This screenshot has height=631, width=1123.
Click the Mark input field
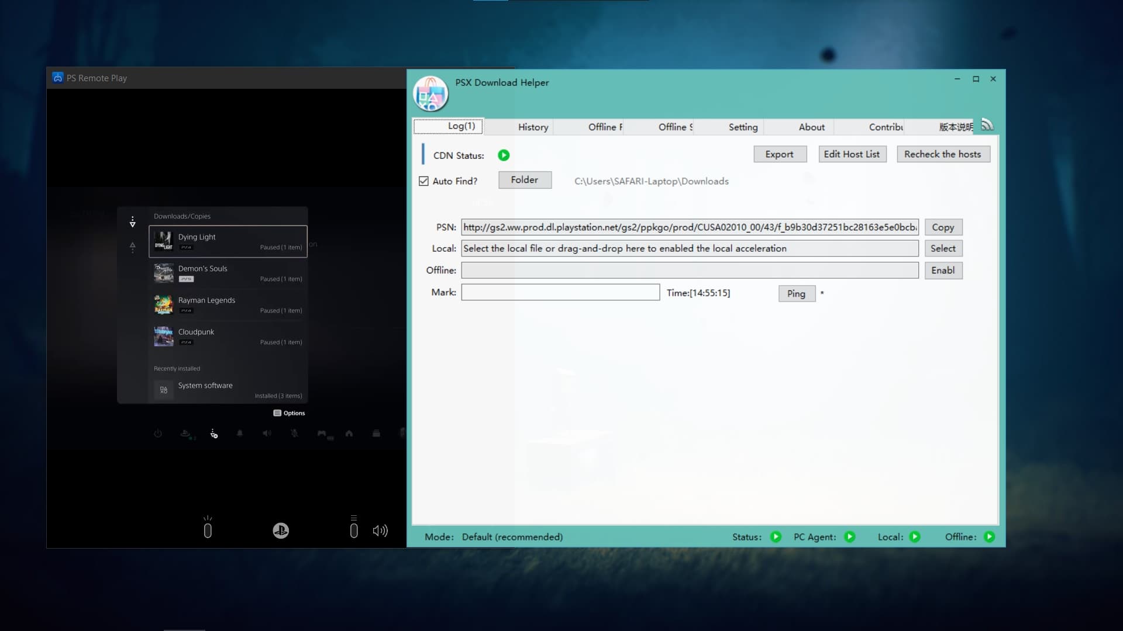tap(560, 292)
